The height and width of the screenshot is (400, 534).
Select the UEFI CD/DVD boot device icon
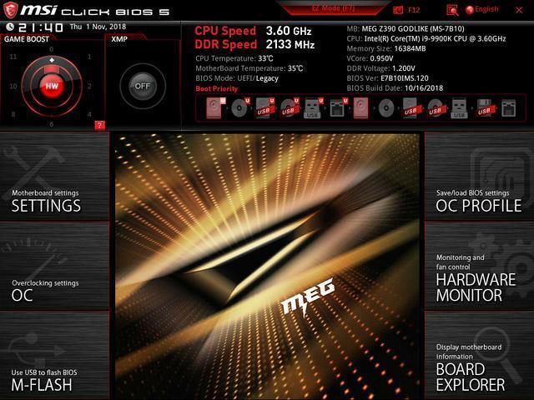click(240, 107)
